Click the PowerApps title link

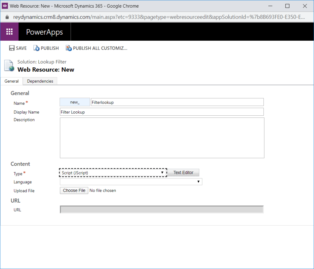click(x=44, y=32)
